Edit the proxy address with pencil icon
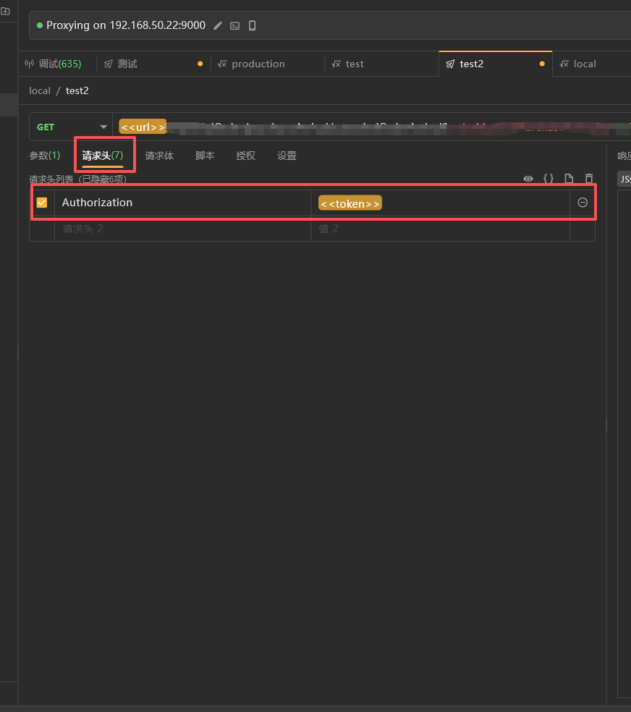The height and width of the screenshot is (712, 631). [x=218, y=26]
